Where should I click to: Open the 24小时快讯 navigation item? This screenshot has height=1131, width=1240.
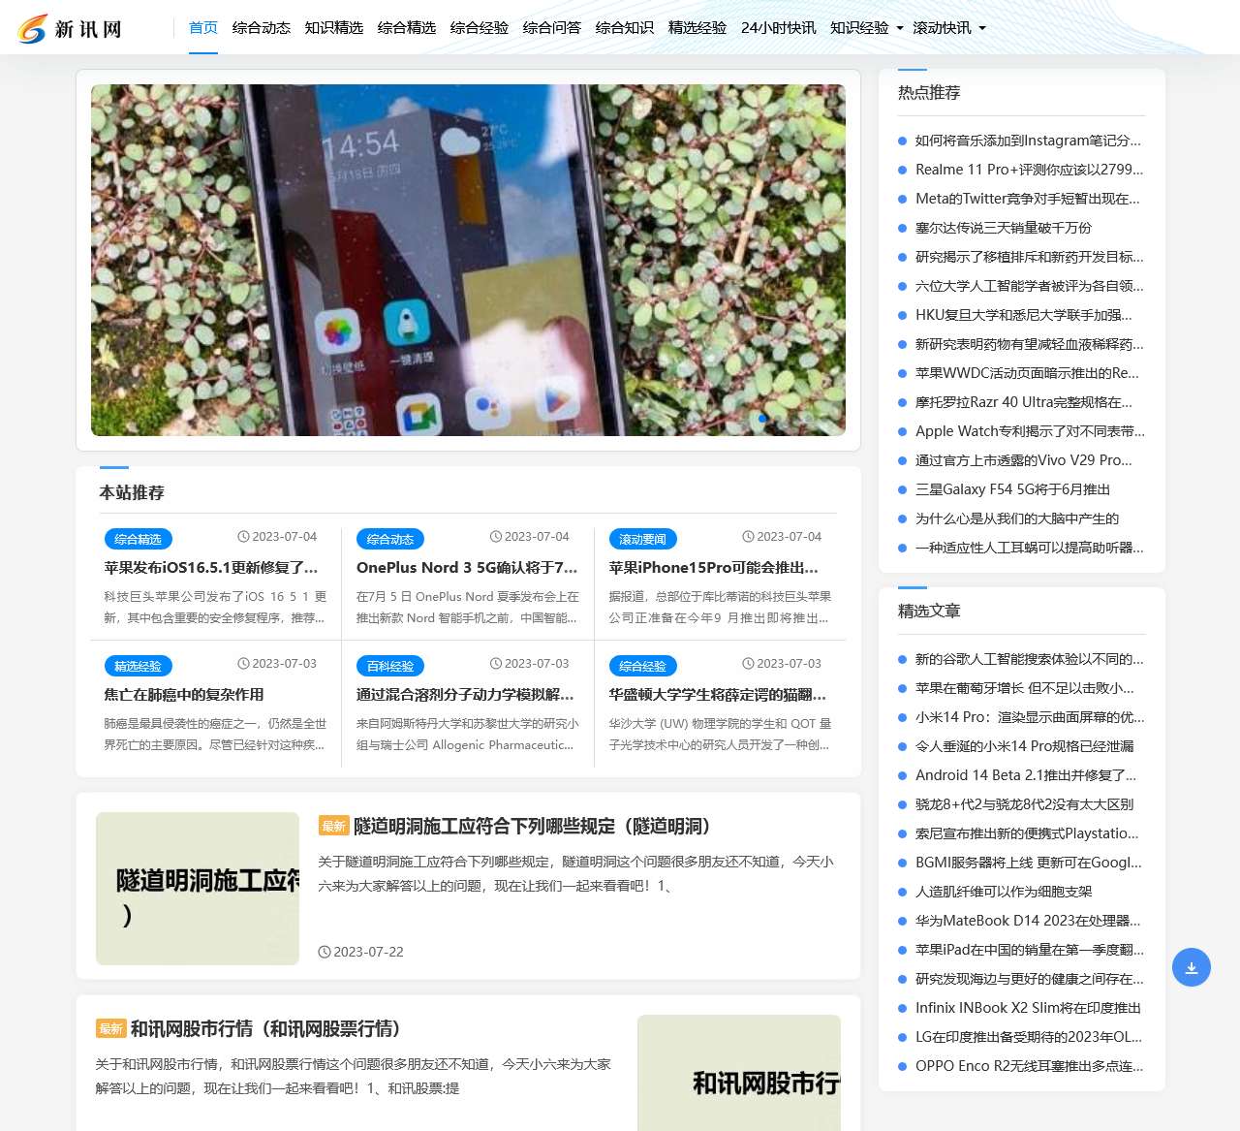click(779, 28)
